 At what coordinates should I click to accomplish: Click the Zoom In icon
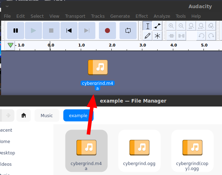[x=171, y=26]
